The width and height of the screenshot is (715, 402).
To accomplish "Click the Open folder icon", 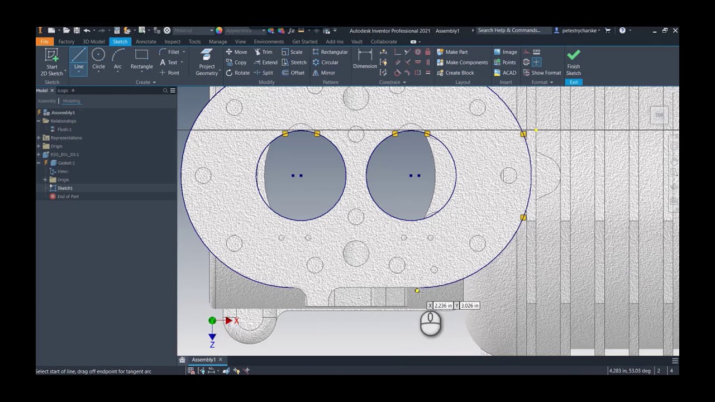I will point(66,31).
